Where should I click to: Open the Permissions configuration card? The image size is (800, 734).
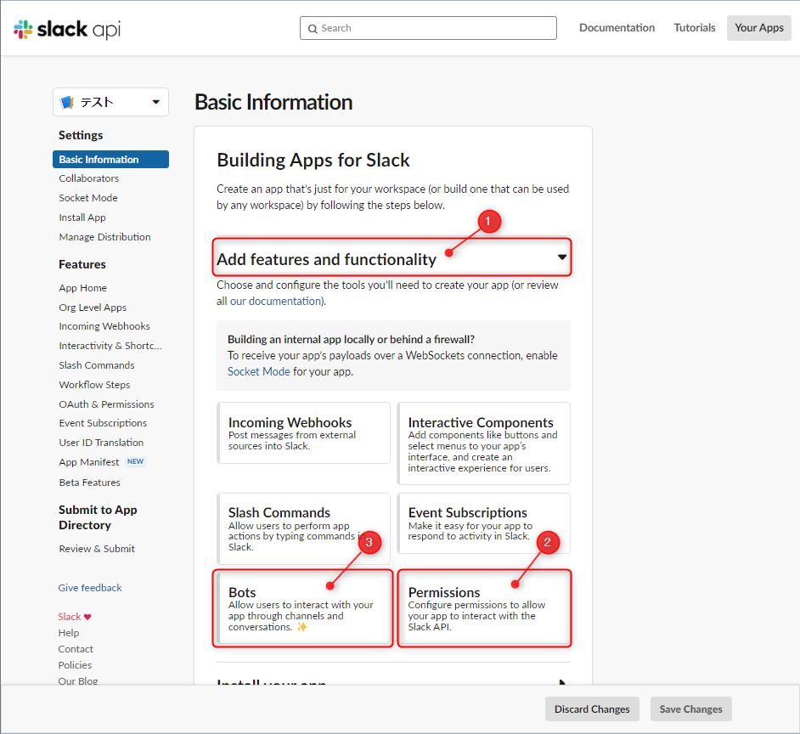click(x=484, y=607)
